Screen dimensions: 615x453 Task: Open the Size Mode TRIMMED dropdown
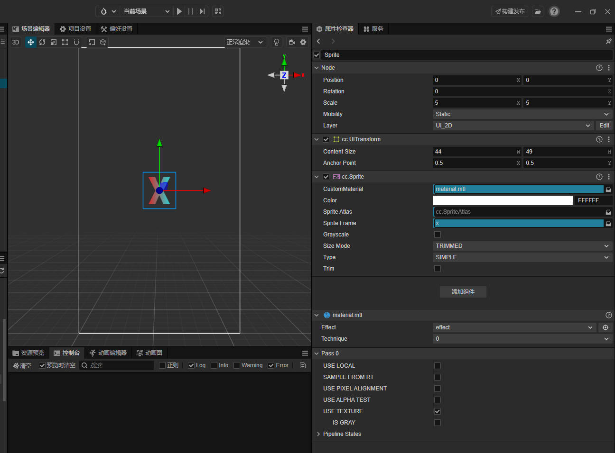click(x=522, y=246)
